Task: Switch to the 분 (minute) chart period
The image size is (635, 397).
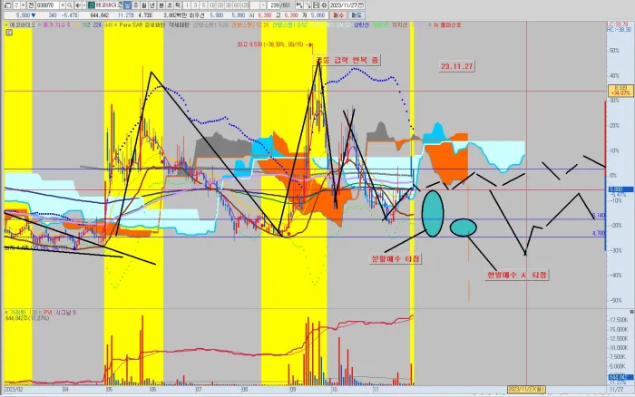Action: pos(161,5)
